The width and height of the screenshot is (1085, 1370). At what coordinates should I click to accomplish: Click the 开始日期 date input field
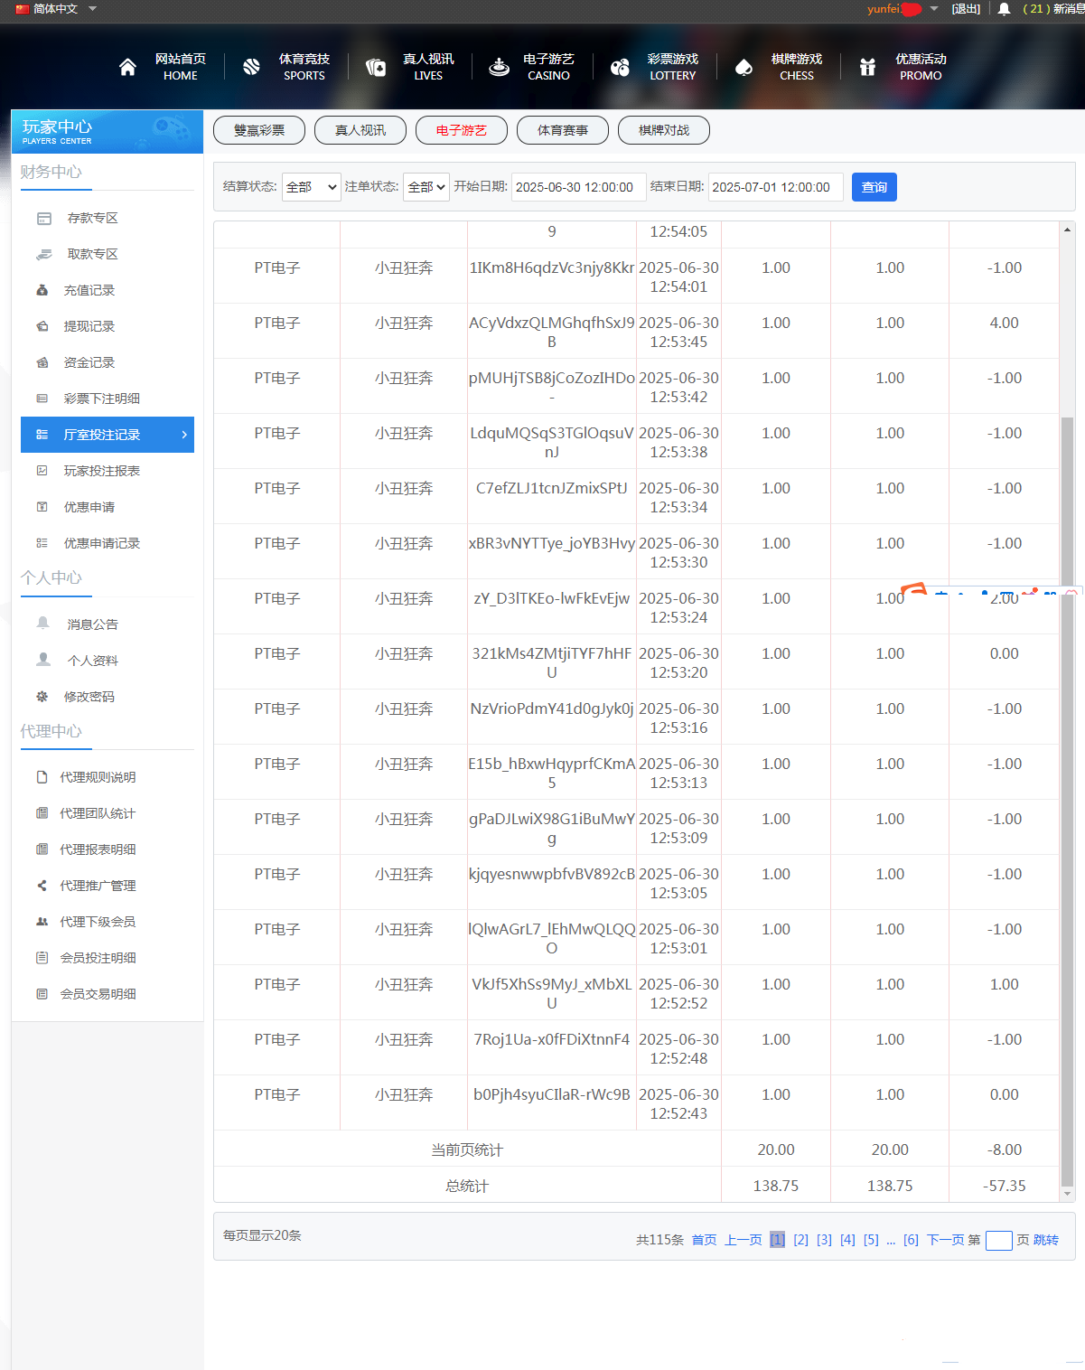coord(578,187)
